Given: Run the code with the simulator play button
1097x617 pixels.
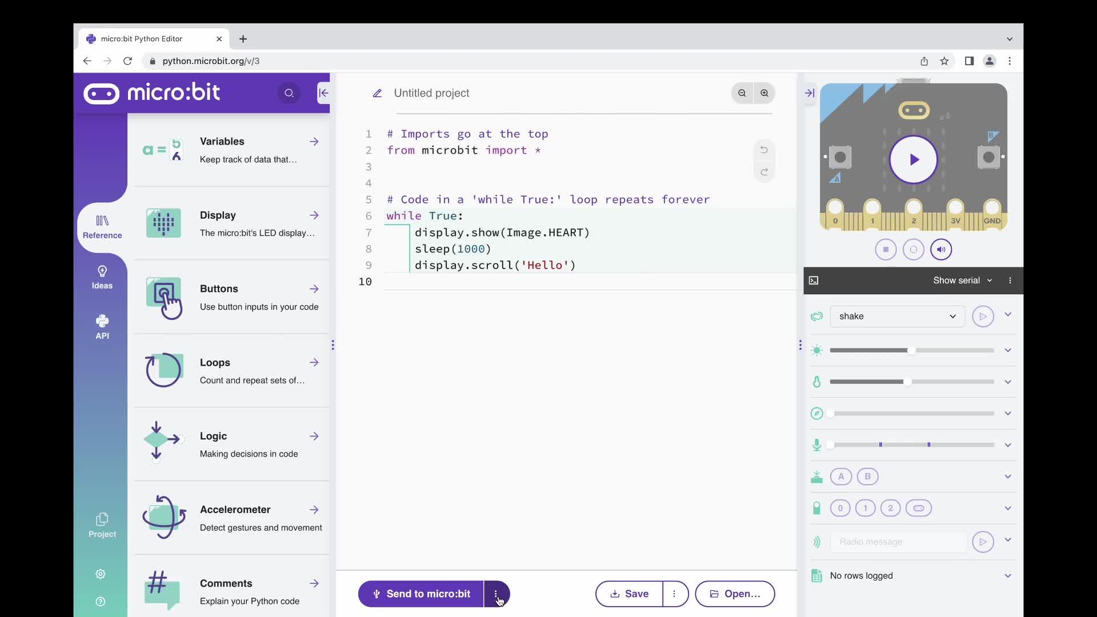Looking at the screenshot, I should coord(913,160).
